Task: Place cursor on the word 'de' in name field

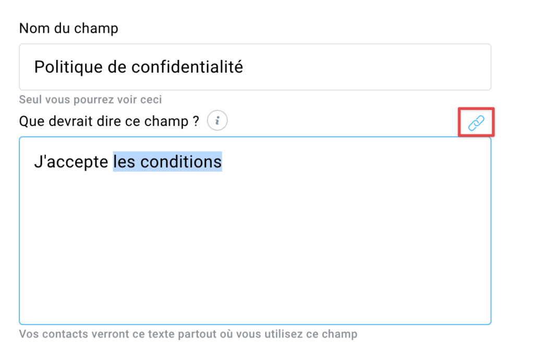Action: (117, 67)
